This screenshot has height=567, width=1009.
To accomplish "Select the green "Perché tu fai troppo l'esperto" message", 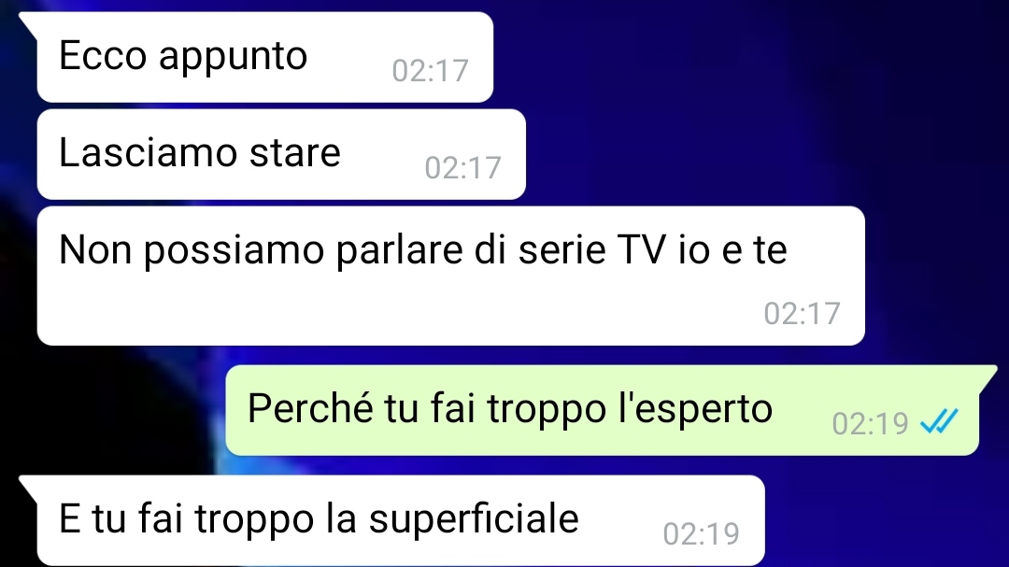I will coord(602,410).
